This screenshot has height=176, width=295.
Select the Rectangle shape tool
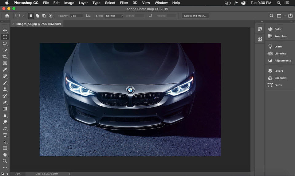point(5,148)
